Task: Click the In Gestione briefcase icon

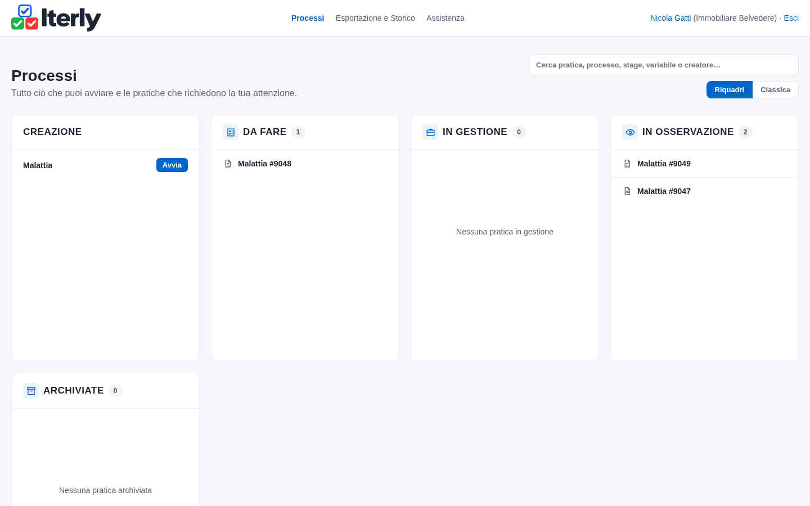Action: 430,132
